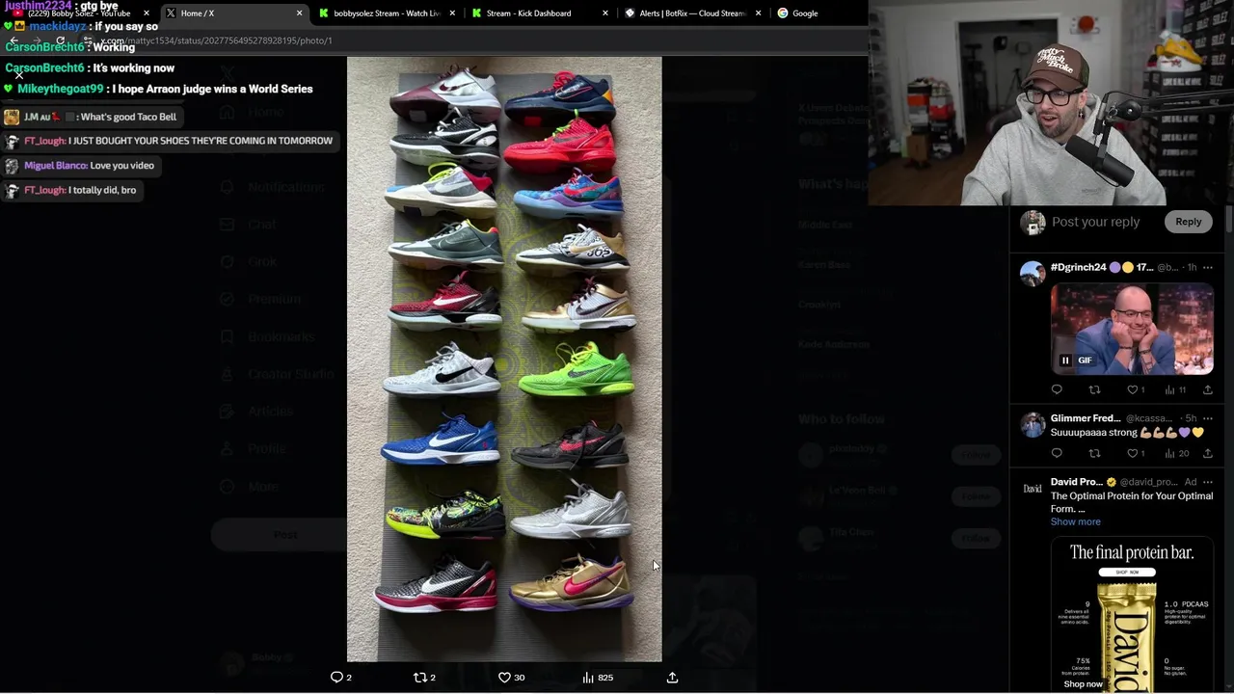This screenshot has width=1234, height=694.
Task: Expand David Protein ad with Show more
Action: click(1075, 521)
